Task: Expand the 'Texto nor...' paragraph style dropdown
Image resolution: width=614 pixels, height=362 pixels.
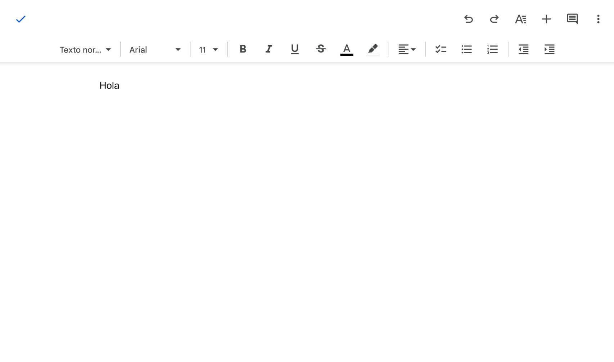Action: (x=85, y=50)
